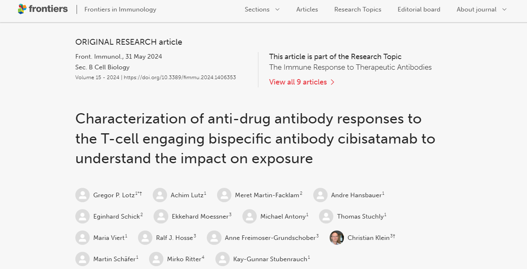Click the View all 9 articles link

click(x=298, y=82)
